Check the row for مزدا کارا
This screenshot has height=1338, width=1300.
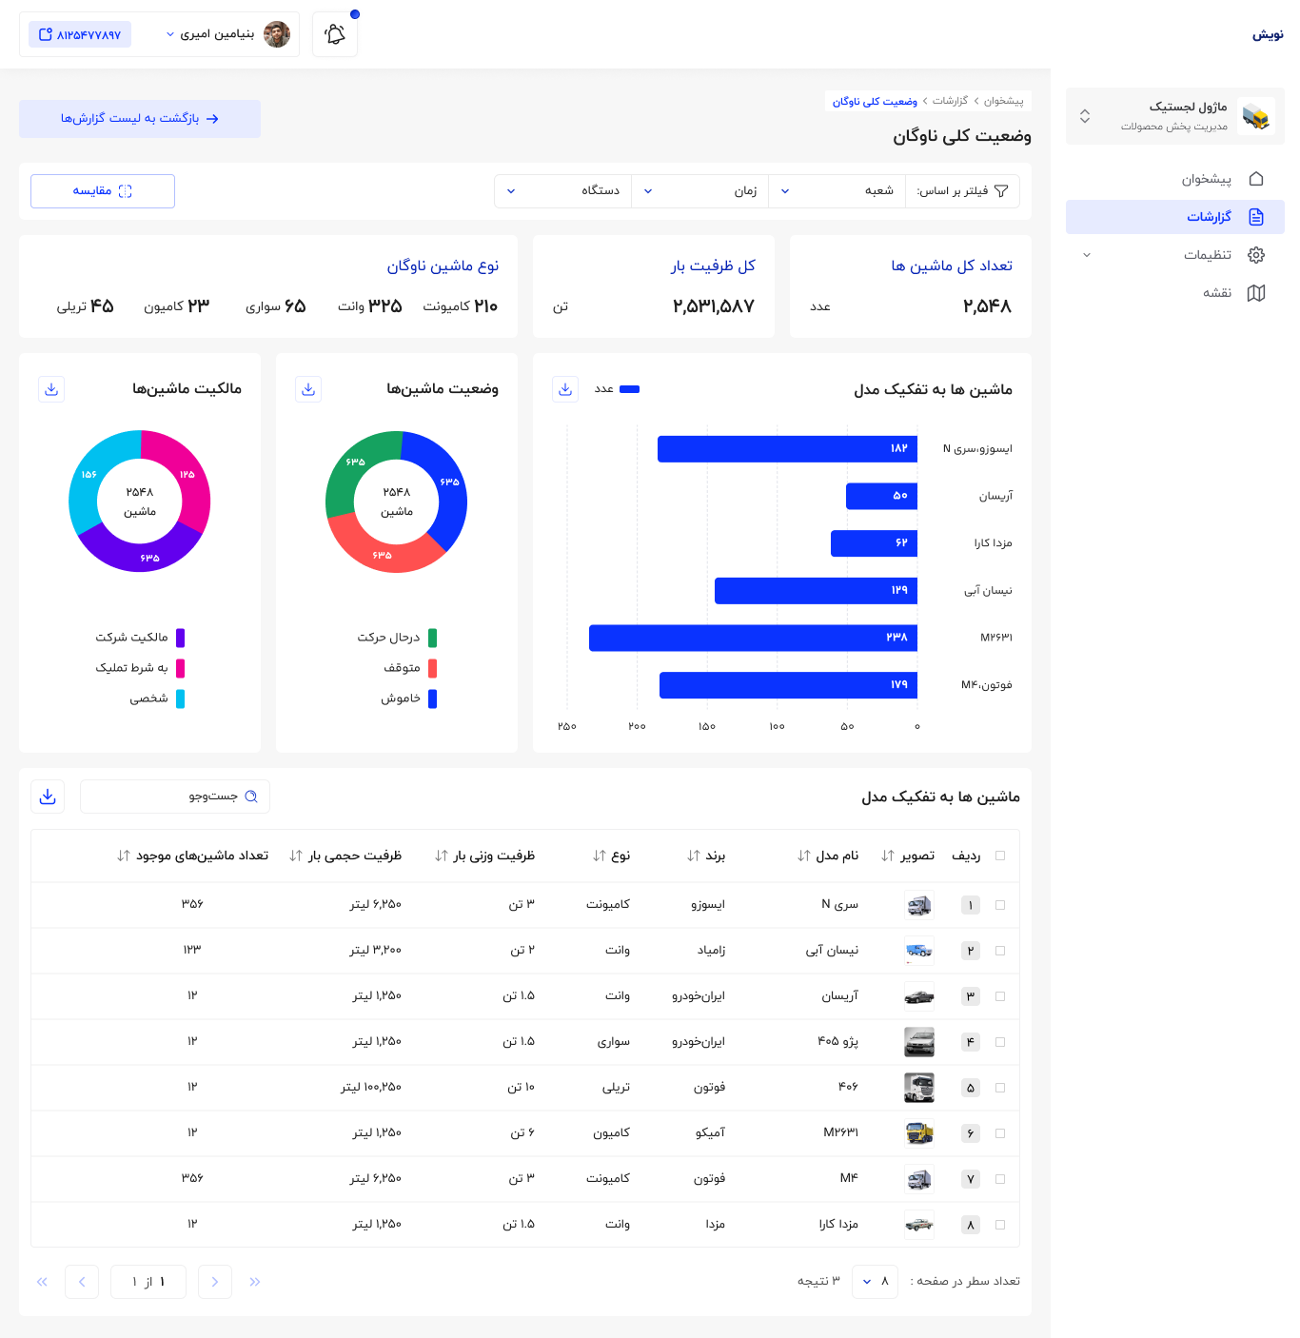tap(1000, 1225)
